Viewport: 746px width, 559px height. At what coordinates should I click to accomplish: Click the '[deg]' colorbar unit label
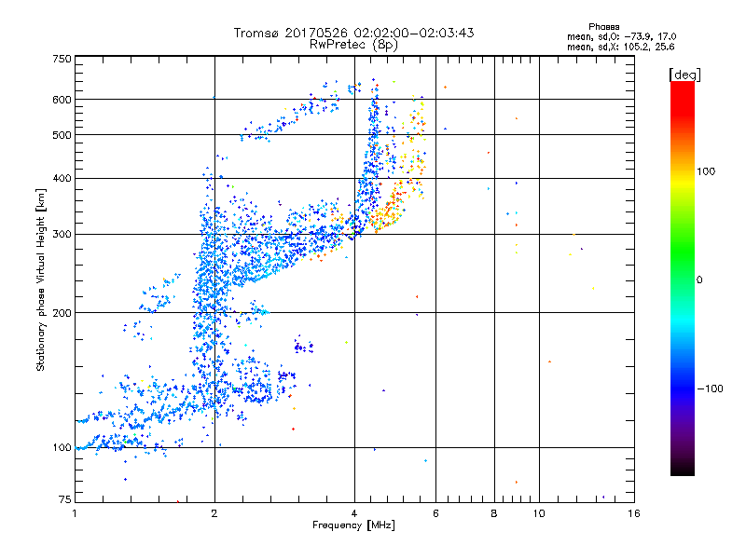684,75
